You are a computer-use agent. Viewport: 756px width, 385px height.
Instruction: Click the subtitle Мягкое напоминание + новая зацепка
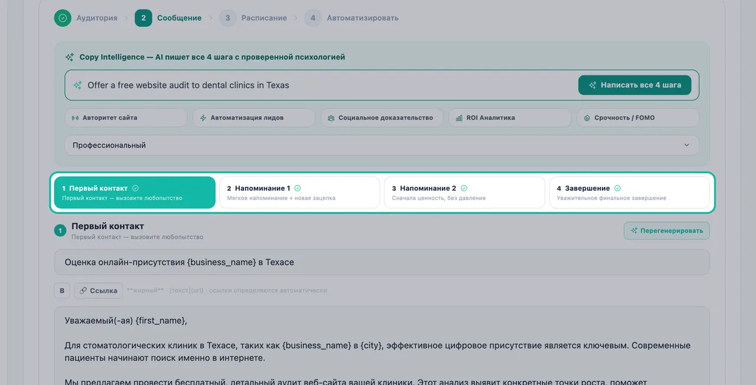click(281, 198)
